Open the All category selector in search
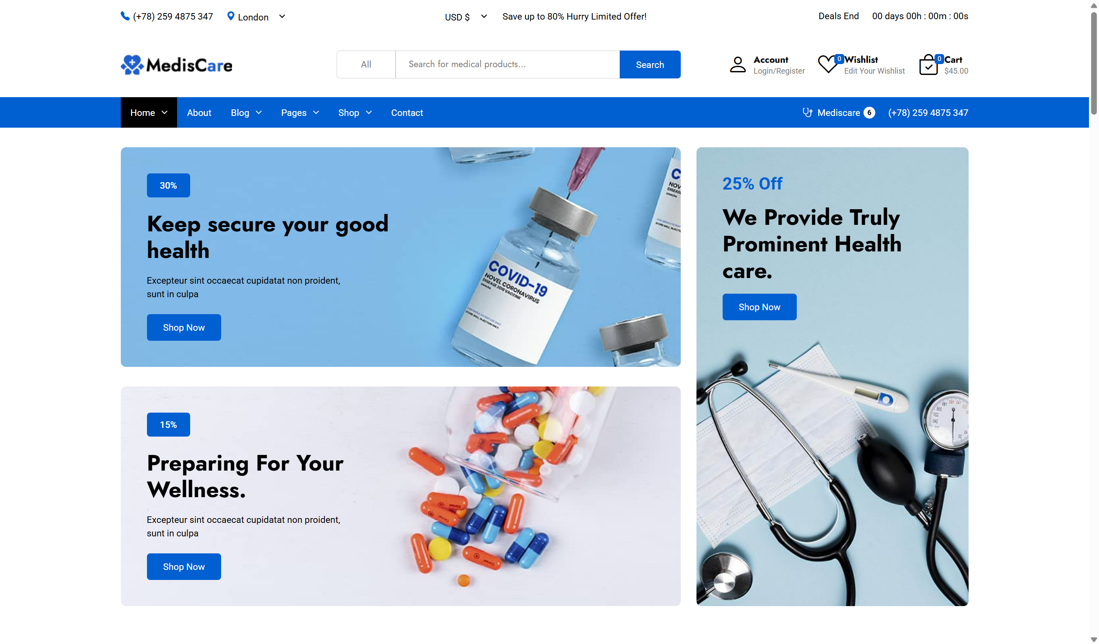 click(366, 64)
